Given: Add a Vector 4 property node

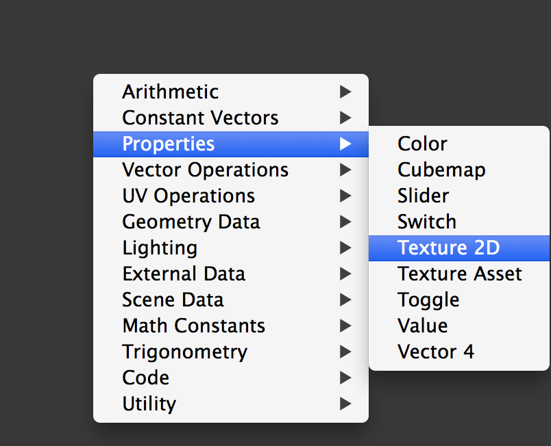Looking at the screenshot, I should tap(435, 352).
